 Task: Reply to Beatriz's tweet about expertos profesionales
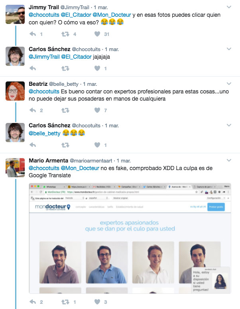click(x=33, y=110)
